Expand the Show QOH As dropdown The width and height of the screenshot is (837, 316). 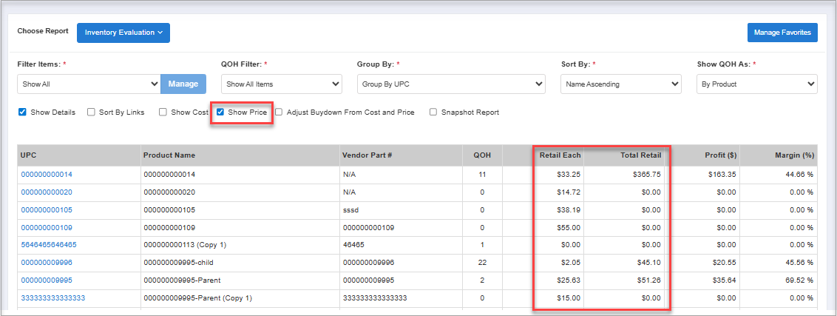pyautogui.click(x=756, y=84)
